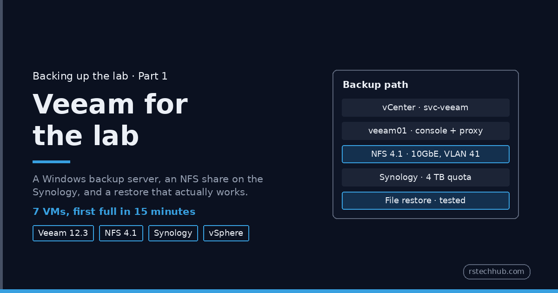Click the Veeam 12.3 tag
Screen dimensions: 558x293
tap(63, 233)
